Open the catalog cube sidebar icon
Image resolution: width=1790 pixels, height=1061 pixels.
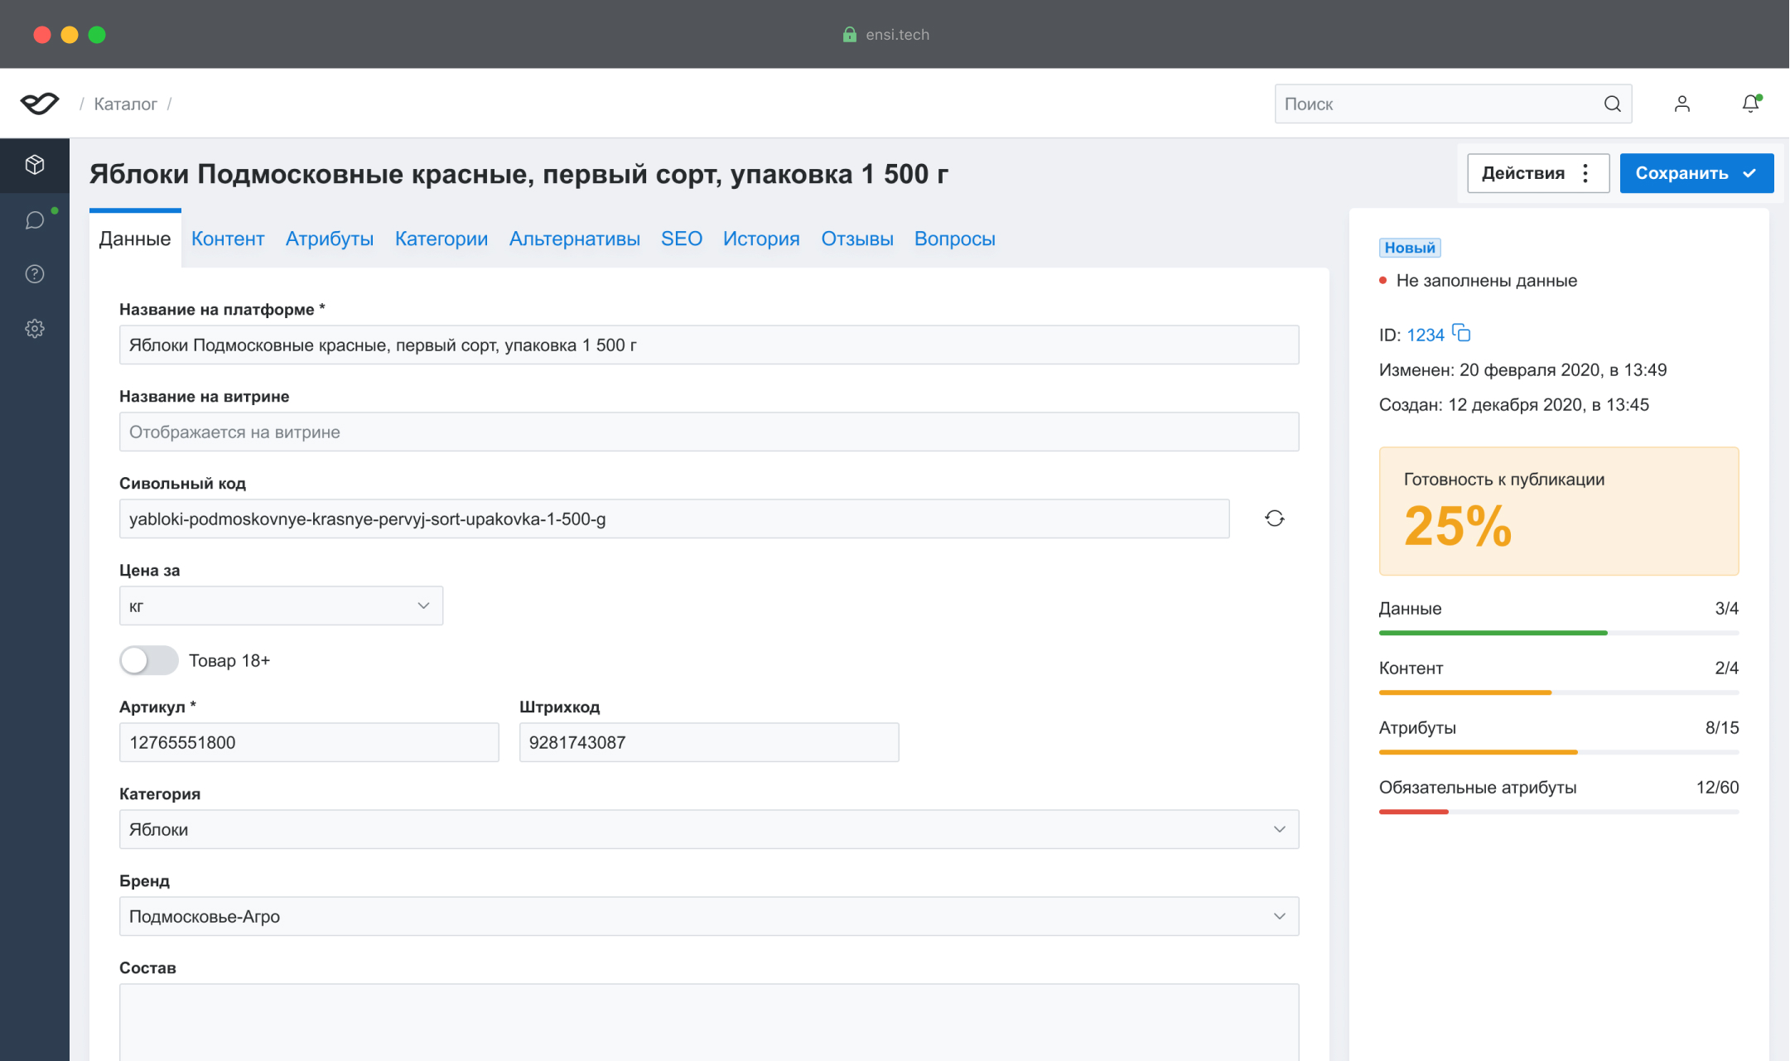tap(35, 165)
